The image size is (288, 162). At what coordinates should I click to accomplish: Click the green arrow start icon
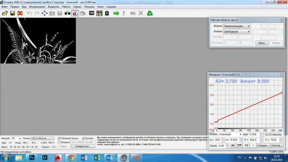pos(116,13)
